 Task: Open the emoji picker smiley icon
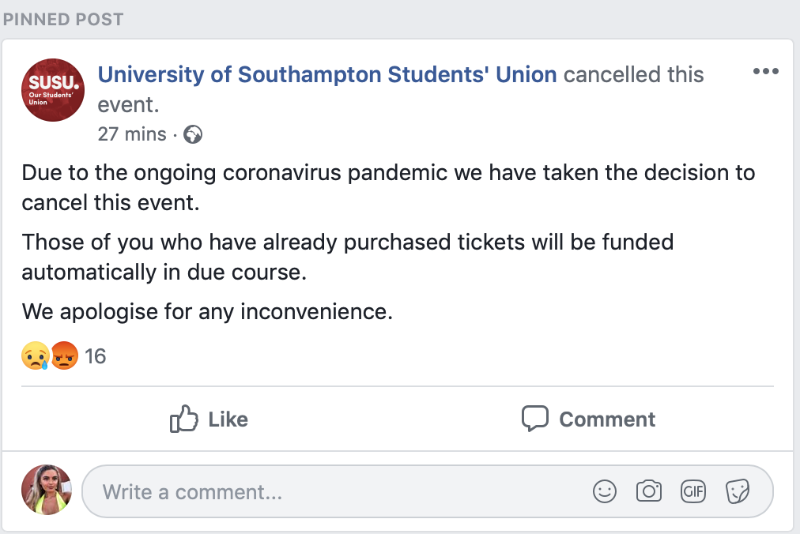(605, 491)
